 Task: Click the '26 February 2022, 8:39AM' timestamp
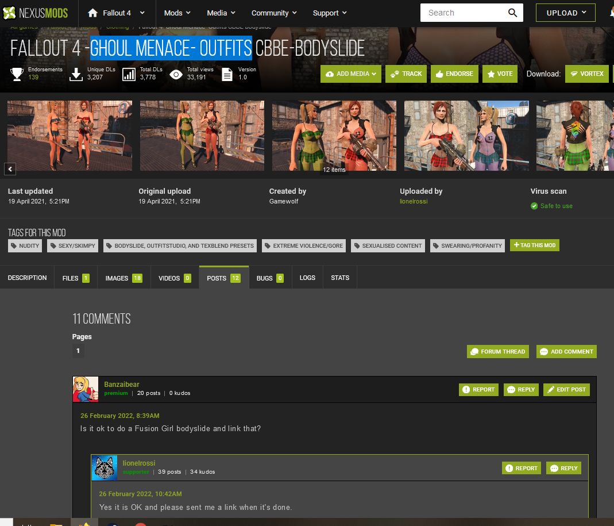(120, 416)
